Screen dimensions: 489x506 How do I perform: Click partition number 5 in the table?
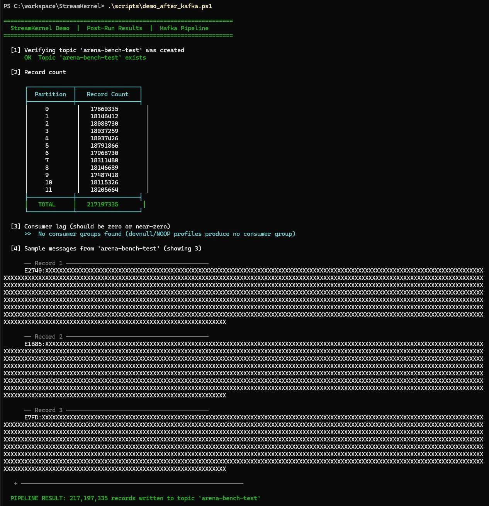(x=47, y=146)
